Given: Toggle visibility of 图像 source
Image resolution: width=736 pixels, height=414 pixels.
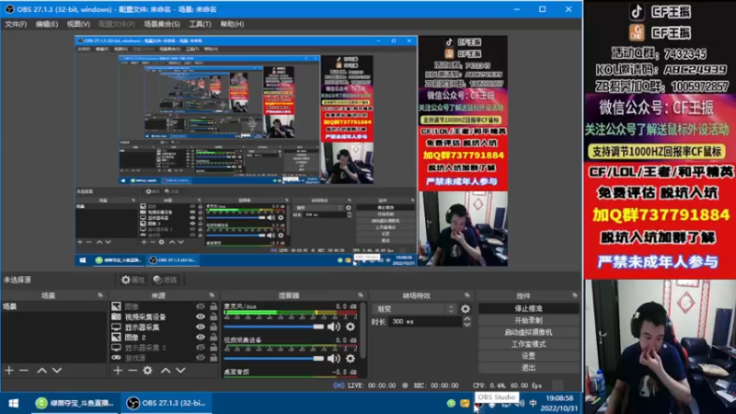Looking at the screenshot, I should (x=201, y=306).
